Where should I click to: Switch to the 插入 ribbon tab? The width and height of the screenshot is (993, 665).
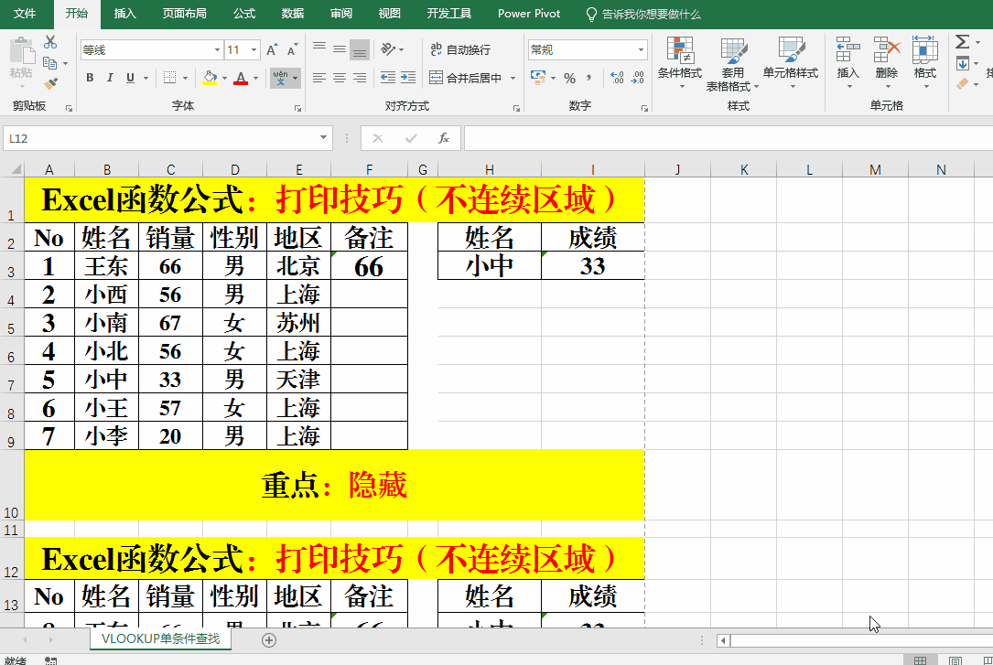125,14
